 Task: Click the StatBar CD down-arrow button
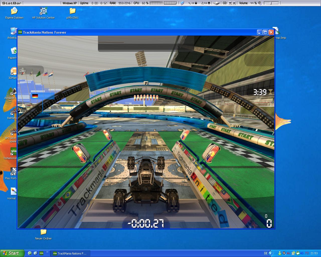click(x=230, y=3)
